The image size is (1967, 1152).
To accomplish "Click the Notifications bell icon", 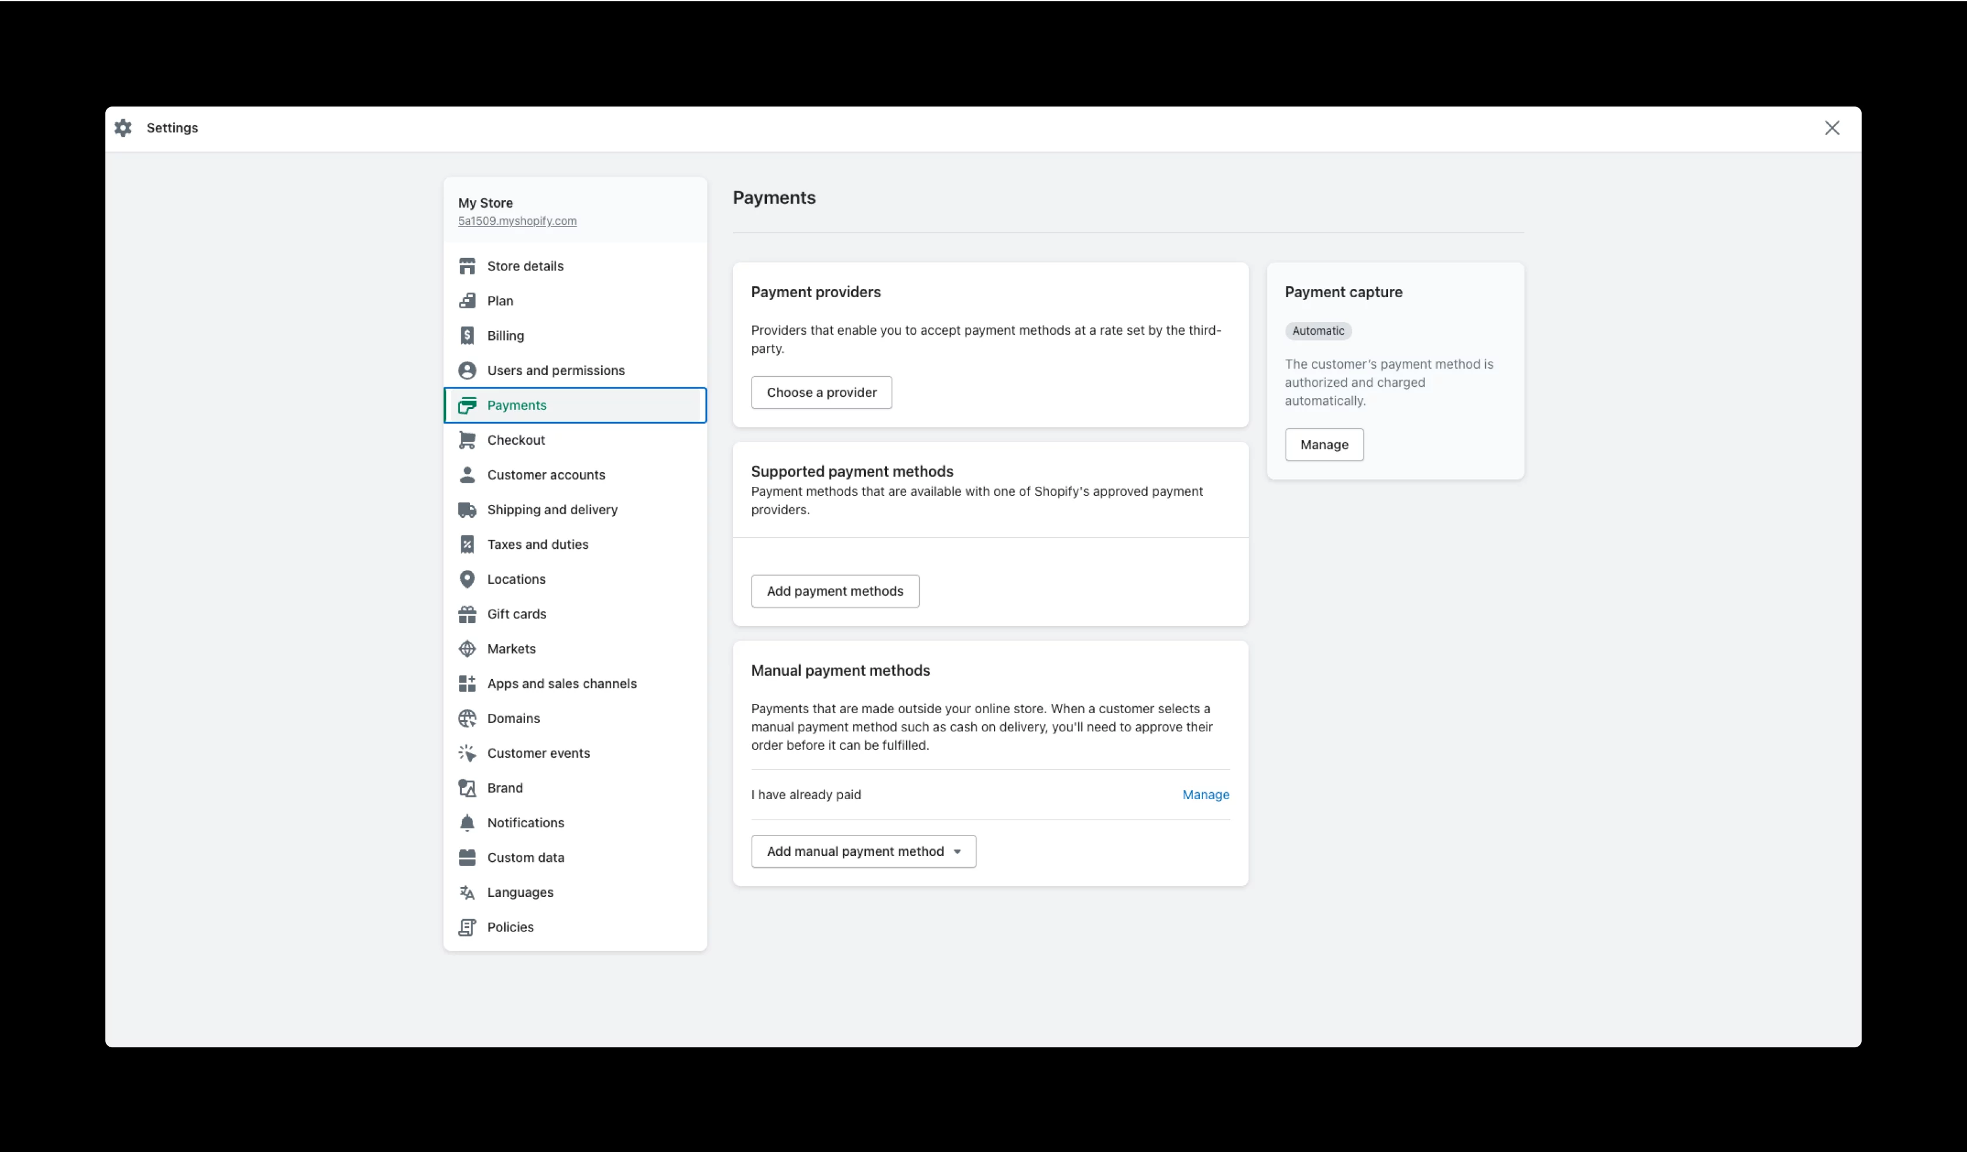I will [467, 823].
